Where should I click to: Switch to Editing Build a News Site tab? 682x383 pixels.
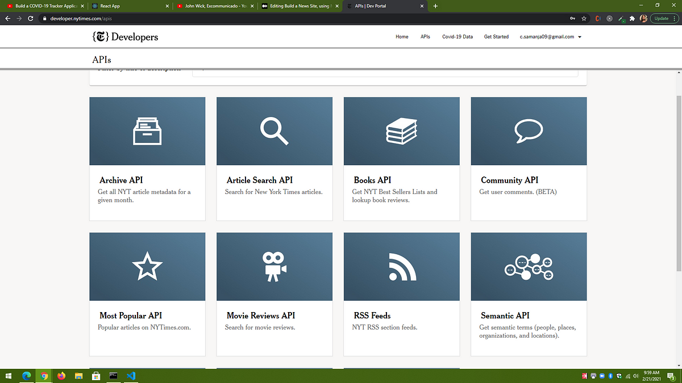pos(300,6)
